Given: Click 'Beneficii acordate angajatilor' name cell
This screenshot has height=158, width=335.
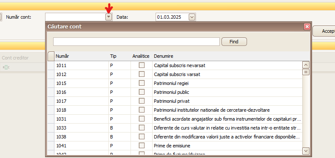Looking at the screenshot, I should (x=227, y=119).
